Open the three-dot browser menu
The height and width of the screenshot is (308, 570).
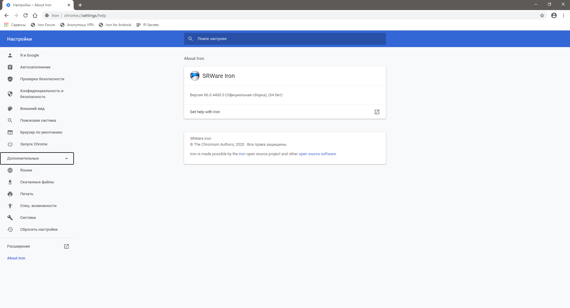coord(563,15)
